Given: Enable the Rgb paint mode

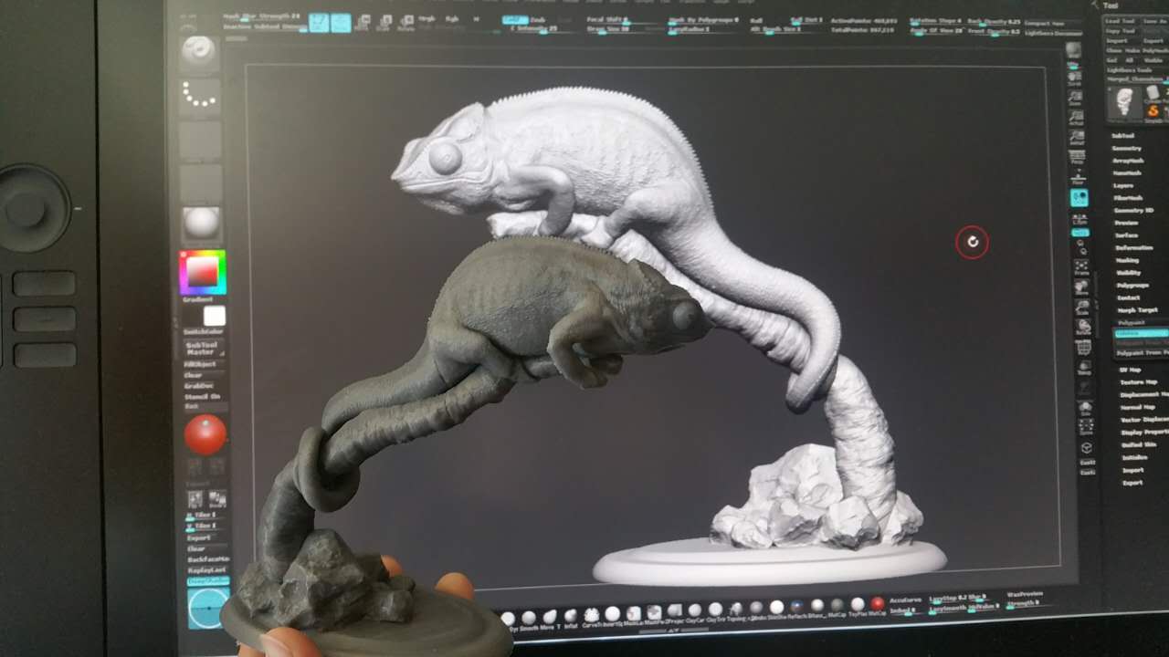Looking at the screenshot, I should pos(452,18).
